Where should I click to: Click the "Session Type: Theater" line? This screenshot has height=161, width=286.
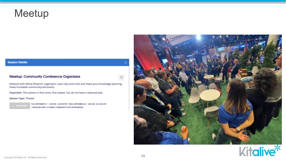(x=22, y=98)
